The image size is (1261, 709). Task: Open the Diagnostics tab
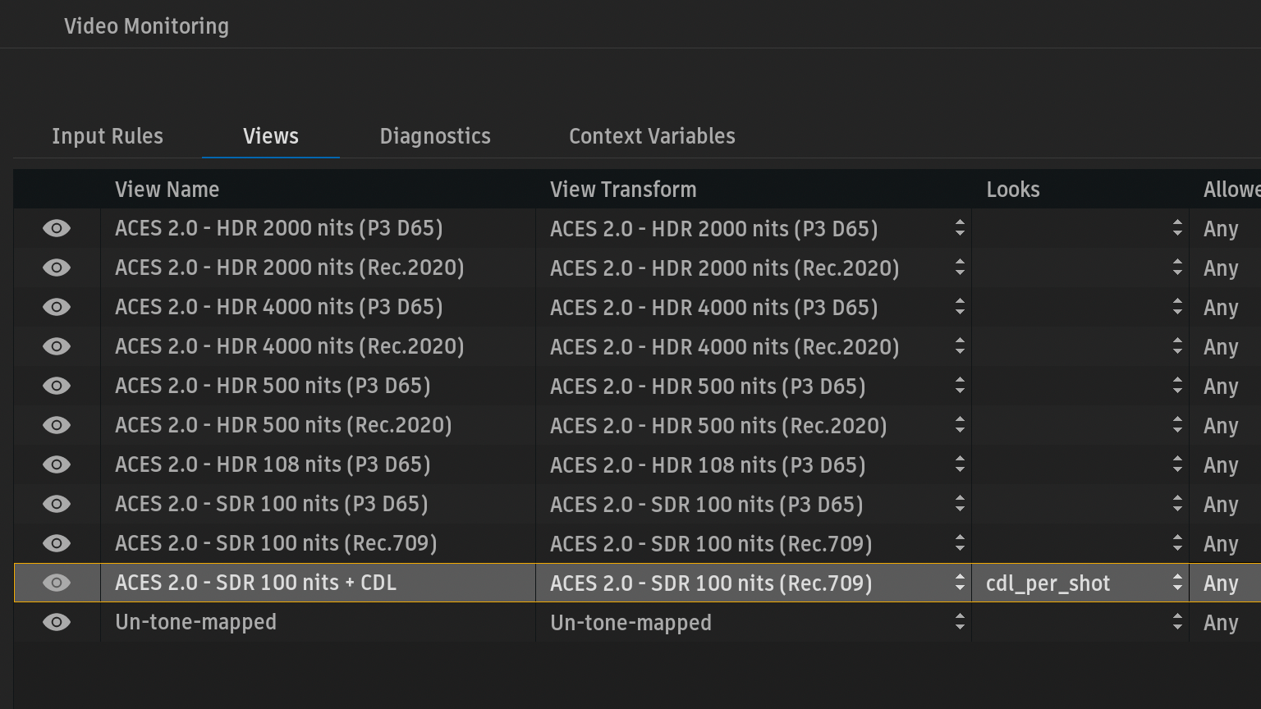(435, 136)
